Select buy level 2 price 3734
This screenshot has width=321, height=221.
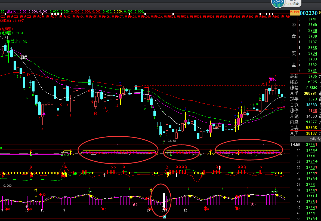313,53
